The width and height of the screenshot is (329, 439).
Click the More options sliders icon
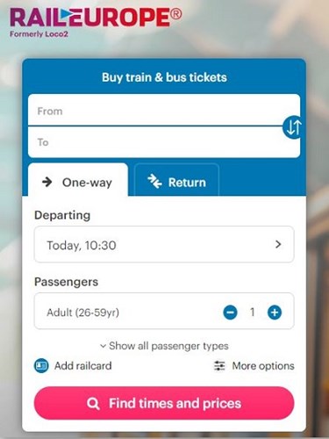[219, 366]
